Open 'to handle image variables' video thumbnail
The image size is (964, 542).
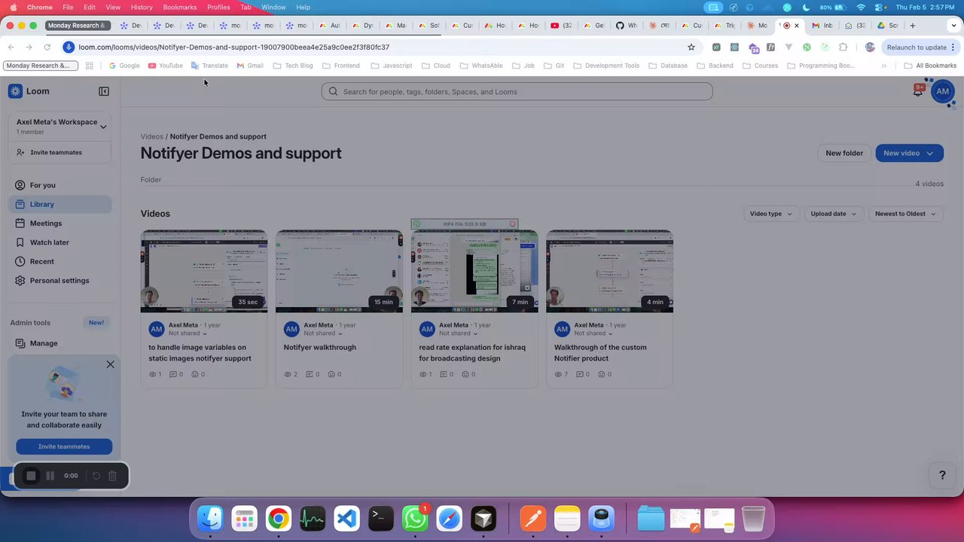click(x=204, y=271)
